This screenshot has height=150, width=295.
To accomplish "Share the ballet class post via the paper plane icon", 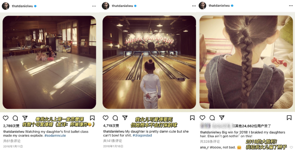I will click(x=25, y=118).
